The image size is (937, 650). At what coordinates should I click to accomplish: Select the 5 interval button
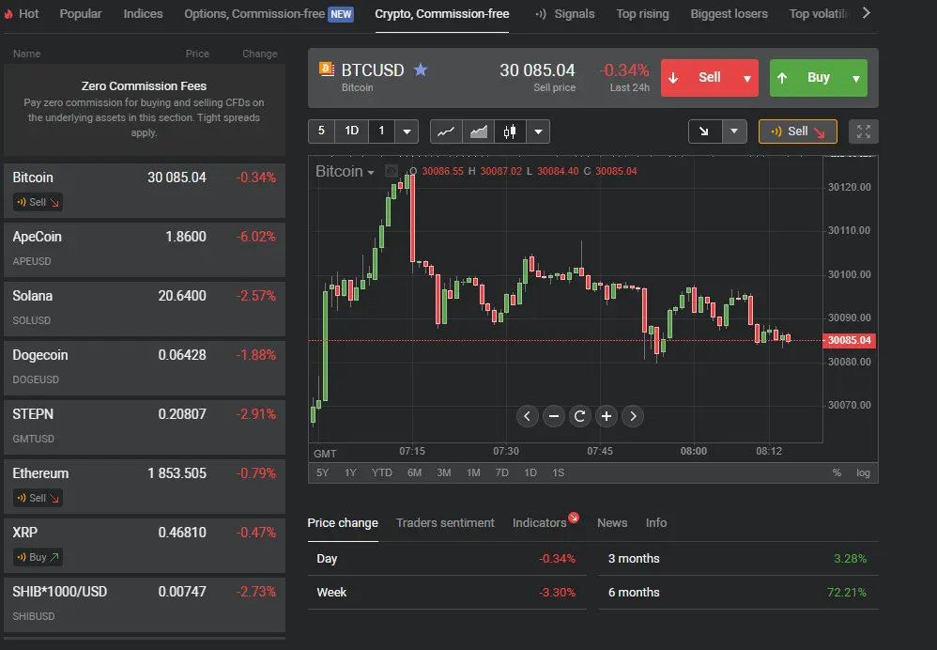click(x=321, y=131)
